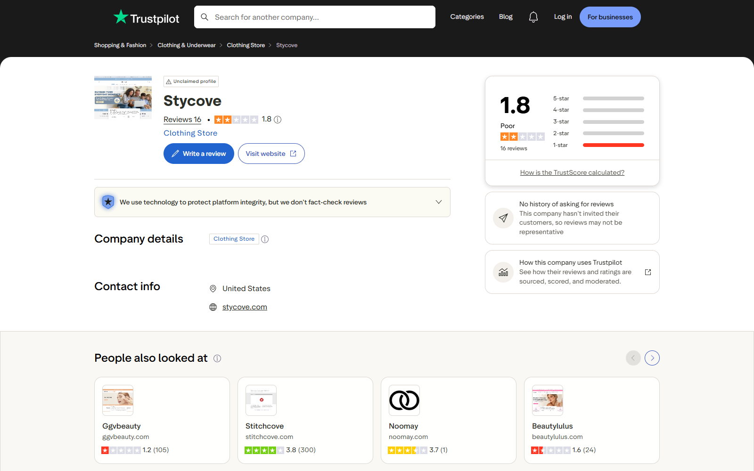
Task: Open the stycove.com link
Action: point(245,307)
